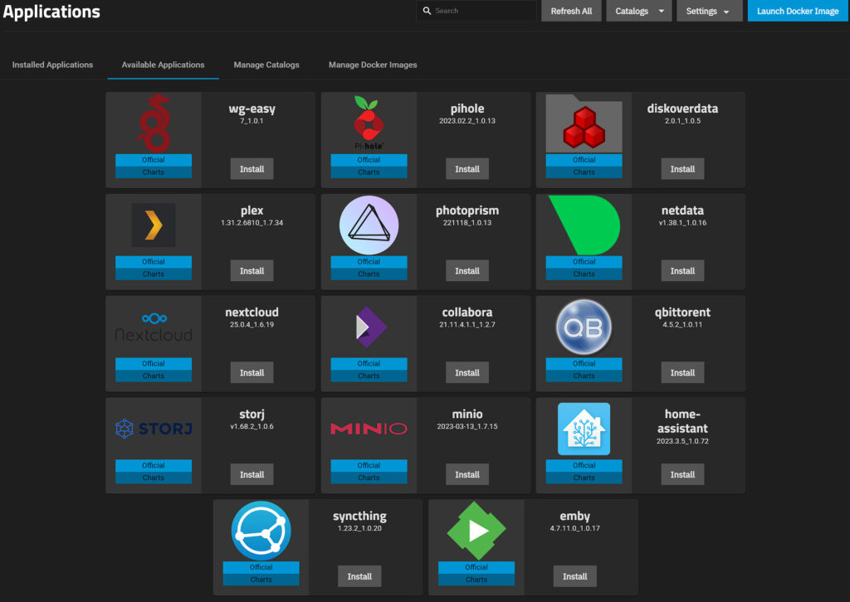Click the Collabora purple logo

371,327
